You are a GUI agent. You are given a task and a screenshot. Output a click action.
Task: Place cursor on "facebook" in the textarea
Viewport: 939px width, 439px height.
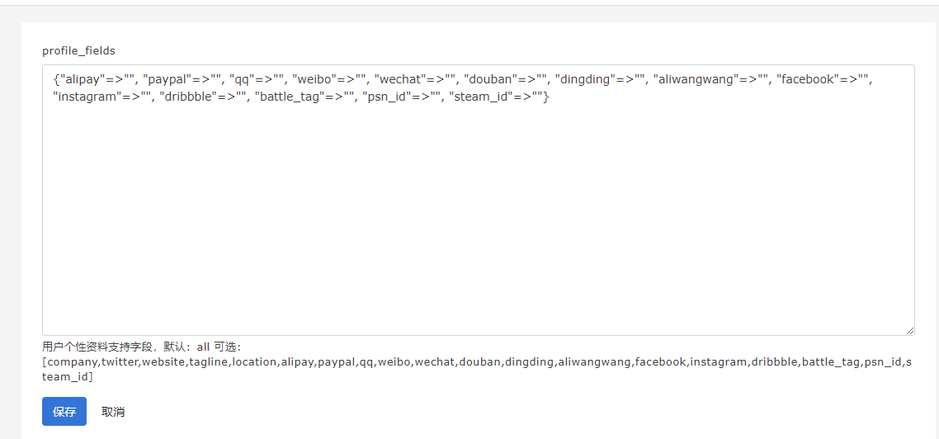808,78
